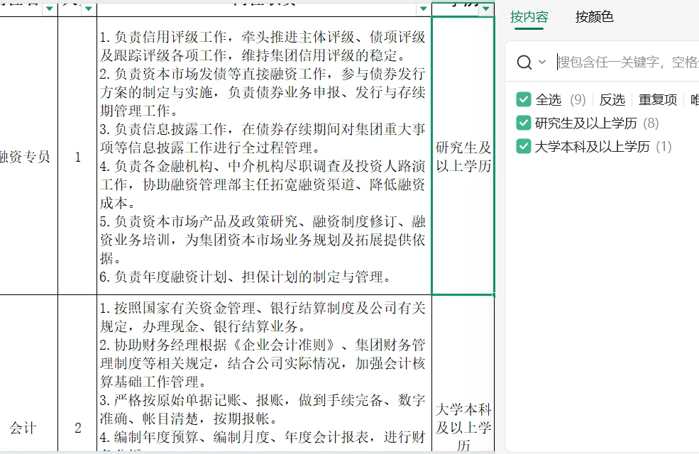Expand the search options chevron
The height and width of the screenshot is (454, 699).
pos(542,62)
